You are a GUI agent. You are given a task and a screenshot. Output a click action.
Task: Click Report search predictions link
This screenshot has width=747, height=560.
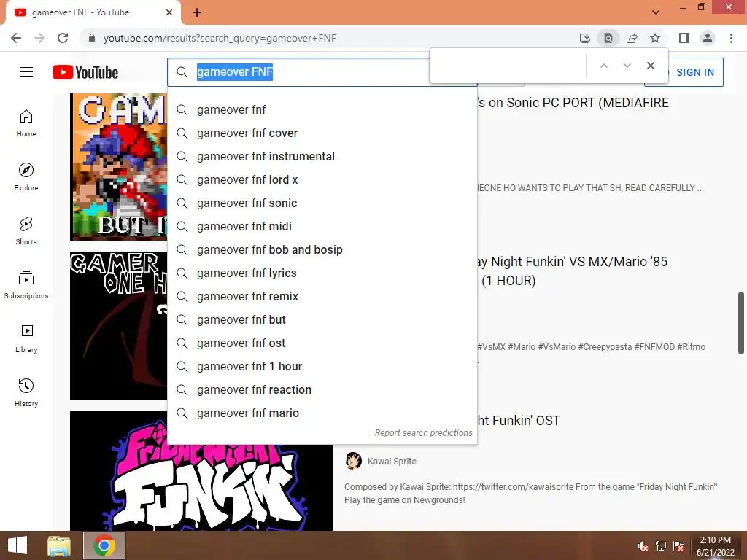click(424, 433)
